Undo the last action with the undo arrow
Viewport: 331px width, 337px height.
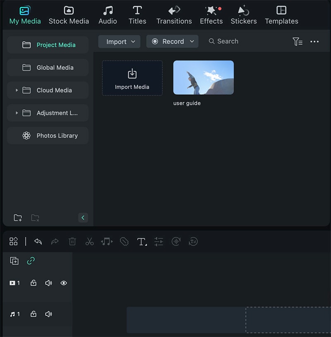(x=38, y=242)
